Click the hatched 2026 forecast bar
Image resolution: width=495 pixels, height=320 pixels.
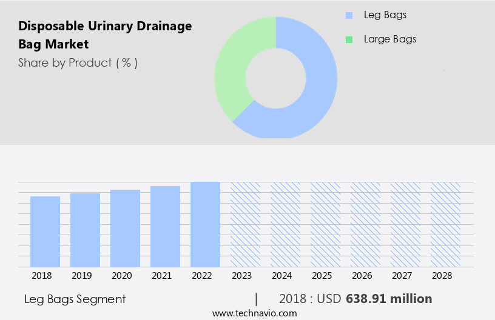click(x=365, y=224)
